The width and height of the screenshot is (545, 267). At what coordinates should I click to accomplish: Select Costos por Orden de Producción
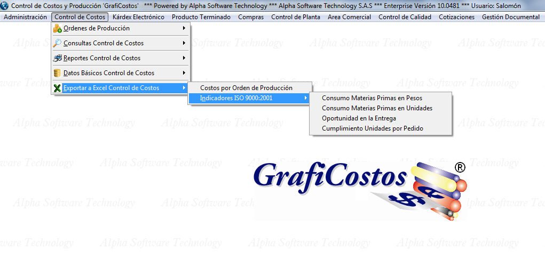pyautogui.click(x=246, y=88)
